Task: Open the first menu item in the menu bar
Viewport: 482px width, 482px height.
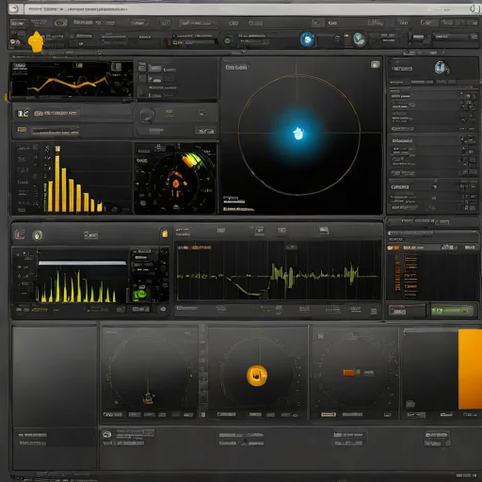Action: click(18, 23)
